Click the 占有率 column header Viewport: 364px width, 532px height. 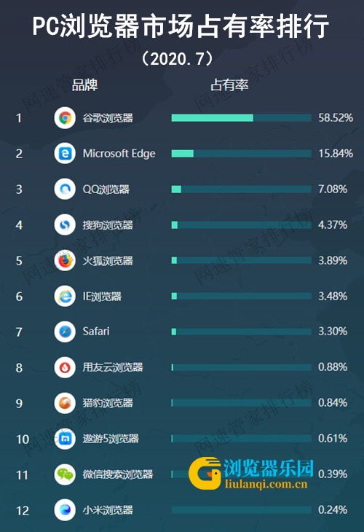229,85
